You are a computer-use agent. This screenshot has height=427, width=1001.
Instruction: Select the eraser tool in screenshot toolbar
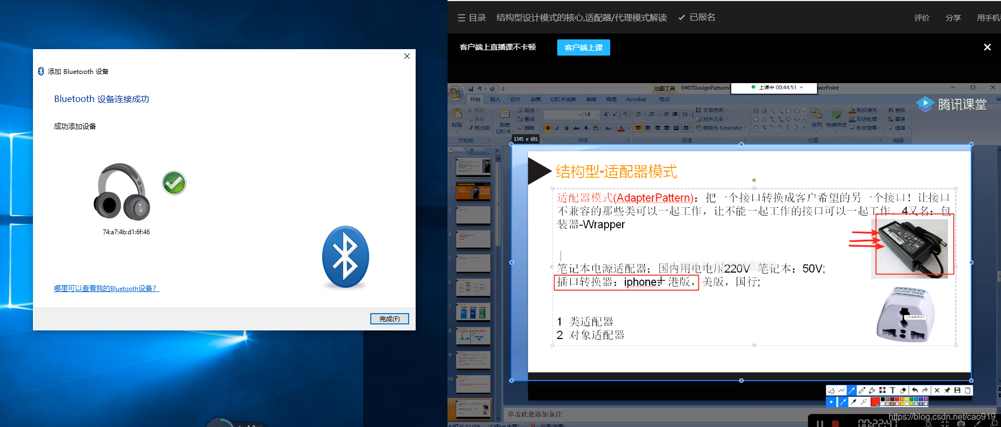tap(903, 390)
